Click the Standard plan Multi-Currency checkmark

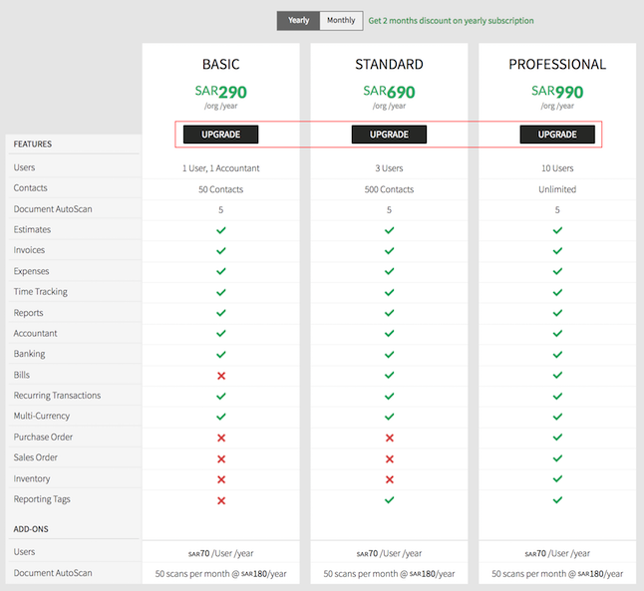(390, 417)
